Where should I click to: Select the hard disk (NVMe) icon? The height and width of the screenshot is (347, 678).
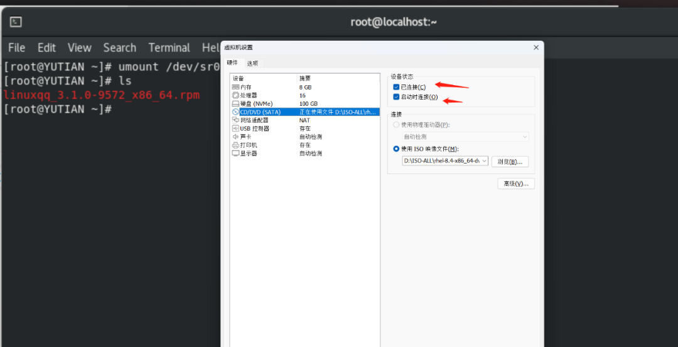[235, 103]
